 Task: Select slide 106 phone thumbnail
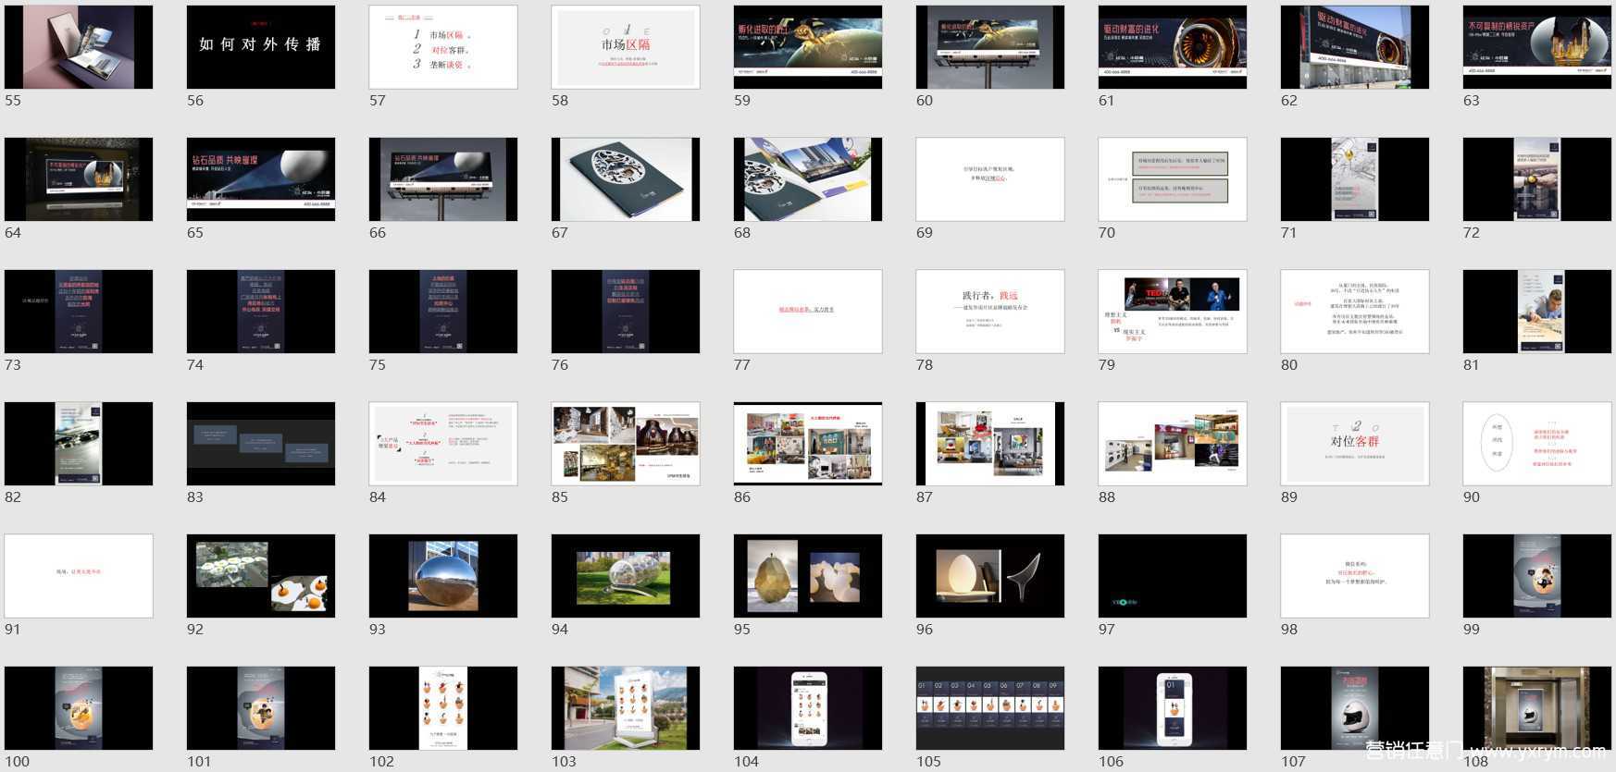click(x=1173, y=708)
